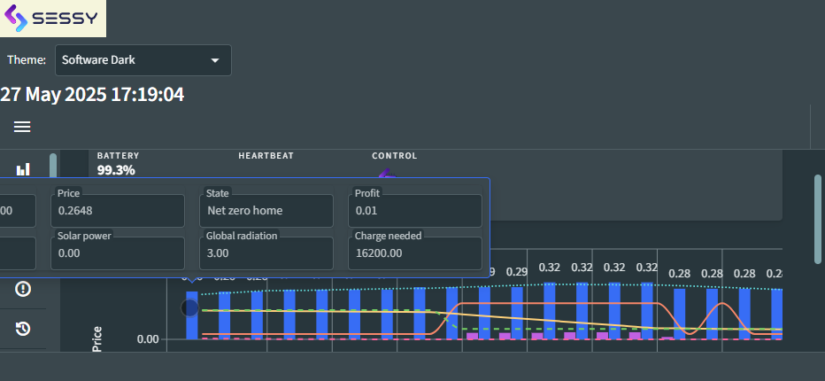Open the hamburger menu
The image size is (825, 381).
tap(22, 127)
